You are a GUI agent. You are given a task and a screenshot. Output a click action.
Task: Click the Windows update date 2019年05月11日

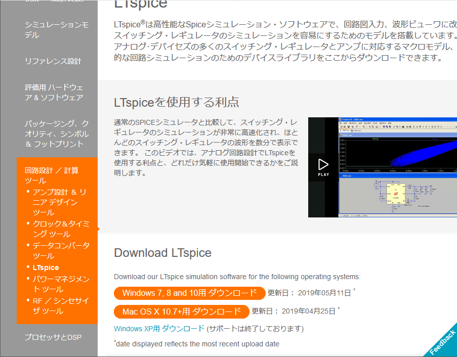point(324,293)
